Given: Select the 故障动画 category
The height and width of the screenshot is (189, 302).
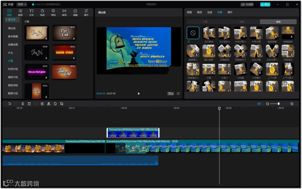Looking at the screenshot, I should click(13, 45).
